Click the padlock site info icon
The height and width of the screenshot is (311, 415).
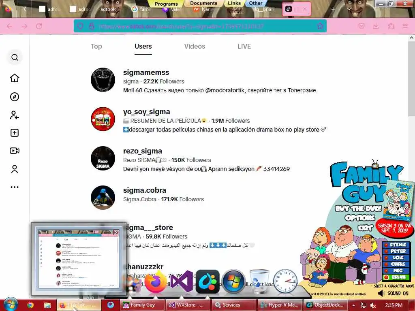tap(92, 26)
